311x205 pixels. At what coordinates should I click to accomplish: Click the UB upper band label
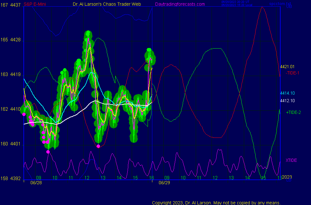[289, 7]
